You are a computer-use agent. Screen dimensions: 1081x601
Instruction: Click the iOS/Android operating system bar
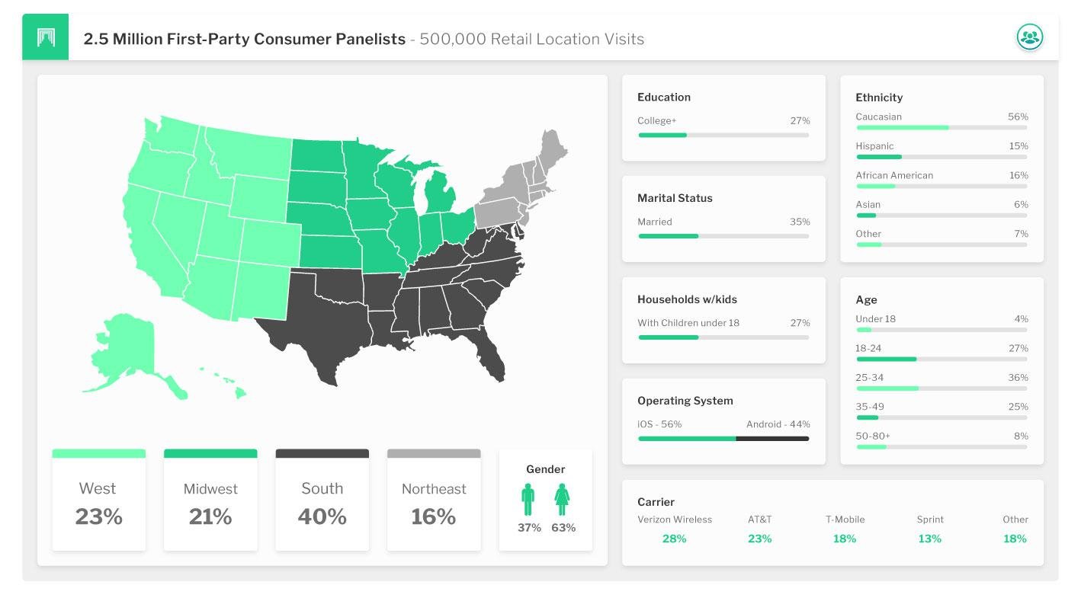pos(723,439)
